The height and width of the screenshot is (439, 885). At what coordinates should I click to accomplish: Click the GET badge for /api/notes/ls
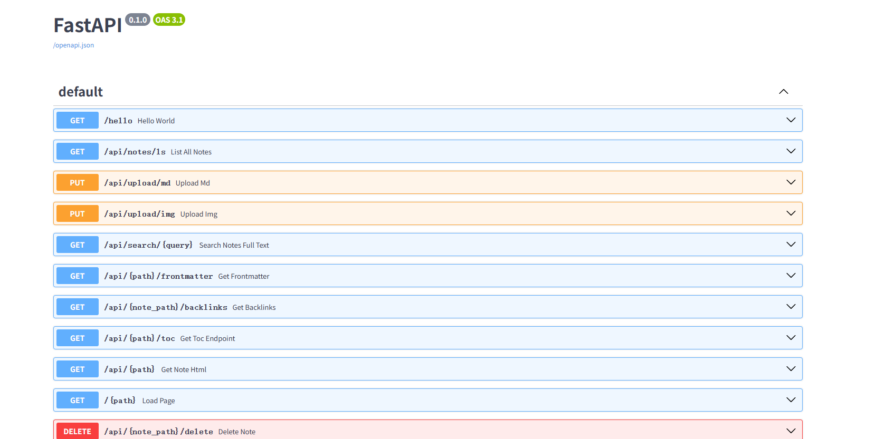(x=78, y=151)
